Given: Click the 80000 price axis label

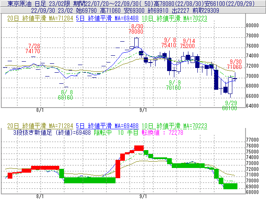Looking at the screenshot, I should [x=252, y=26].
